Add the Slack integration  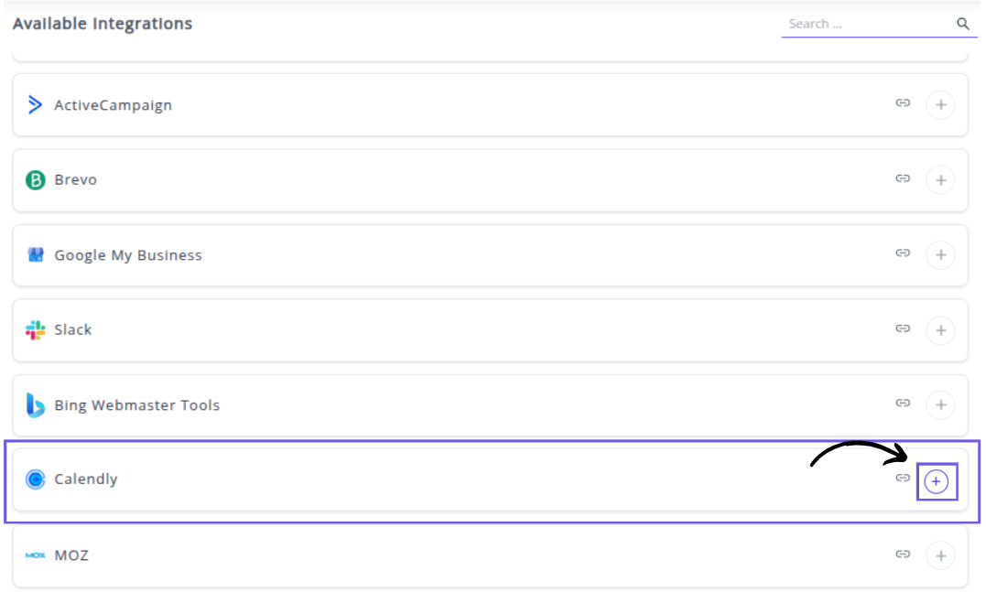tap(940, 330)
